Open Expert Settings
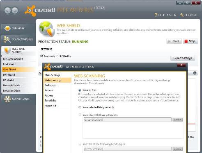The width and height of the screenshot is (202, 153). [x=183, y=58]
